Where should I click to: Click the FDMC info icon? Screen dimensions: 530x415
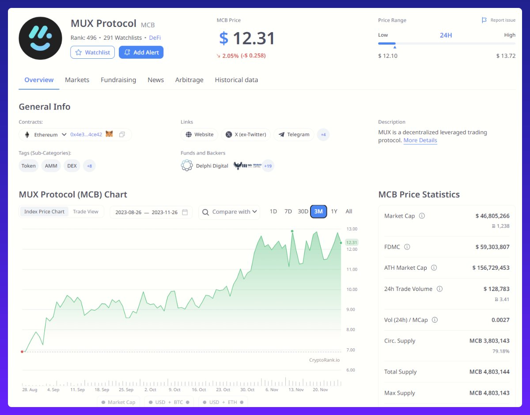click(407, 247)
